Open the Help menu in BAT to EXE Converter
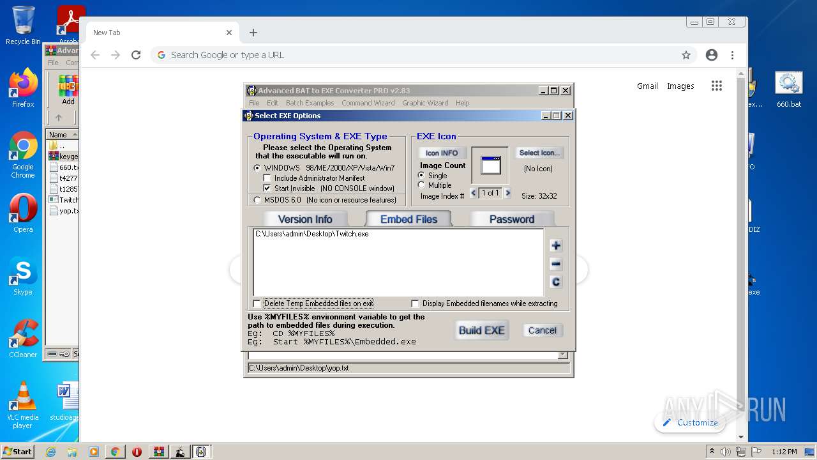817x460 pixels. click(463, 103)
